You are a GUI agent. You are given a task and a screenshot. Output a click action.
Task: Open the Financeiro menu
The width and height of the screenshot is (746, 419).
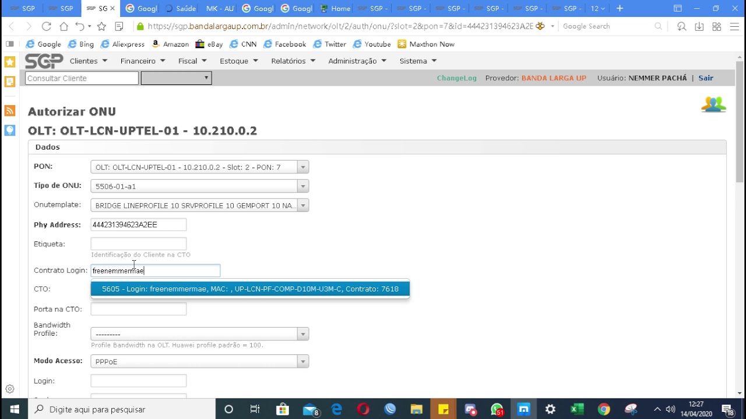143,61
